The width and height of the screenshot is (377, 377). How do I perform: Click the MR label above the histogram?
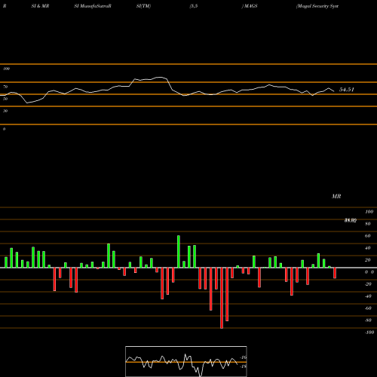click(x=336, y=196)
